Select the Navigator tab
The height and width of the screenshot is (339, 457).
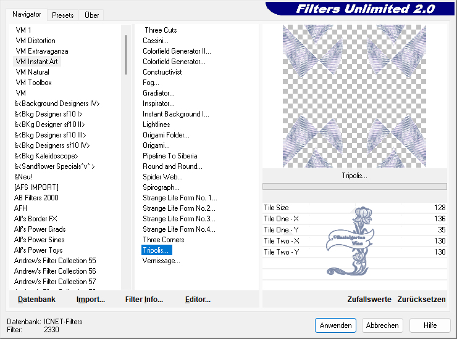pyautogui.click(x=26, y=15)
